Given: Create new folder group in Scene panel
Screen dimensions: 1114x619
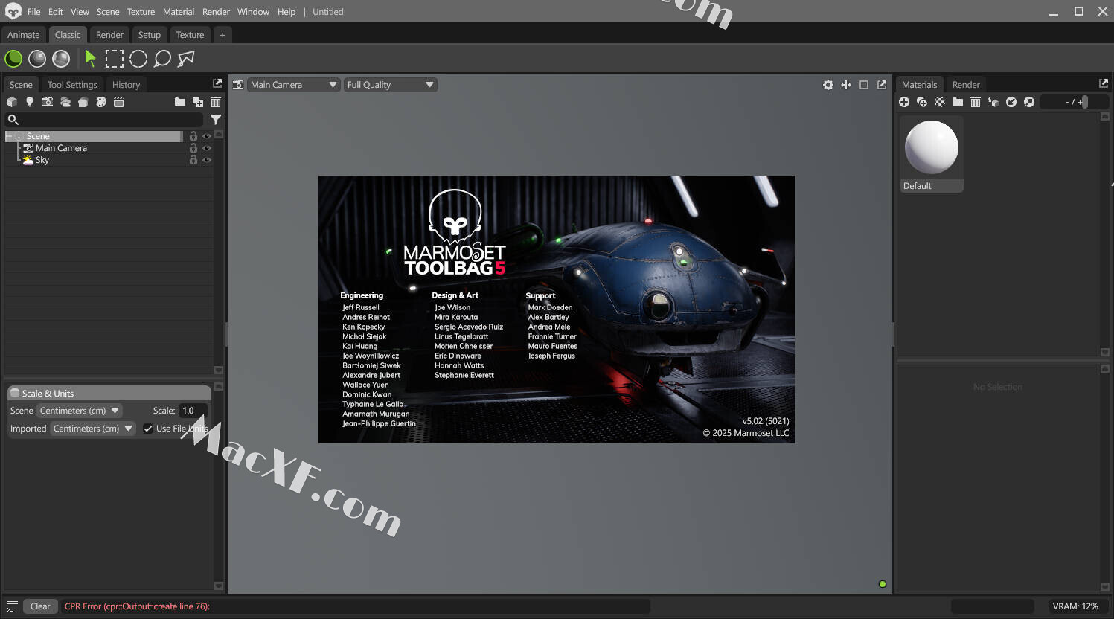Looking at the screenshot, I should pos(180,102).
